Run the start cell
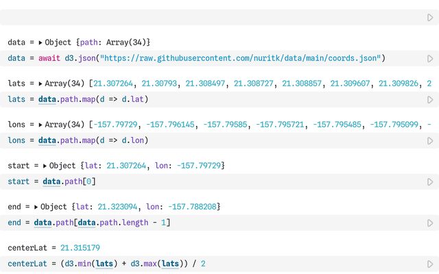The height and width of the screenshot is (274, 439). (430, 182)
